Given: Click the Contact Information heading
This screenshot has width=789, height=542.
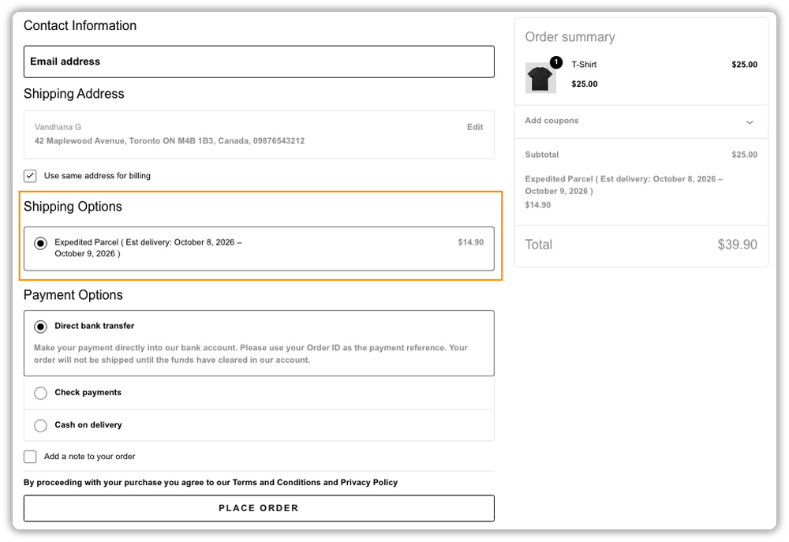Looking at the screenshot, I should click(80, 25).
